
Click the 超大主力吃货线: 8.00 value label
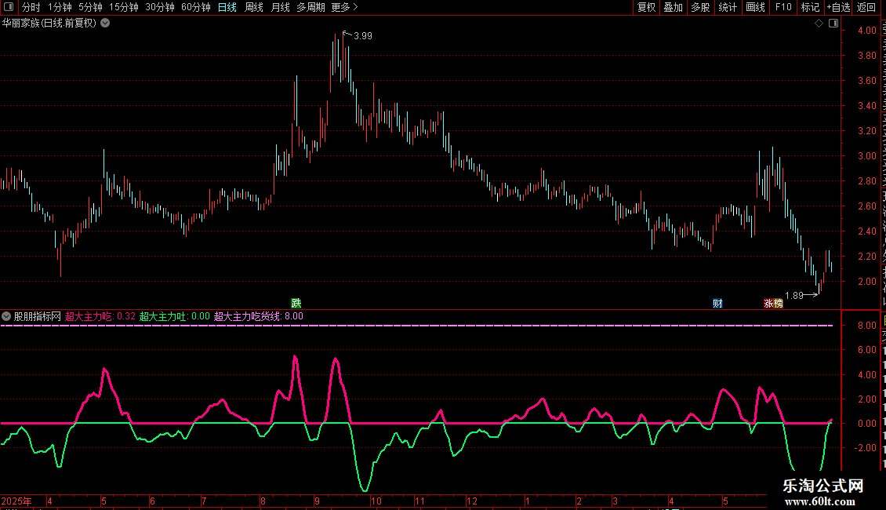point(258,316)
